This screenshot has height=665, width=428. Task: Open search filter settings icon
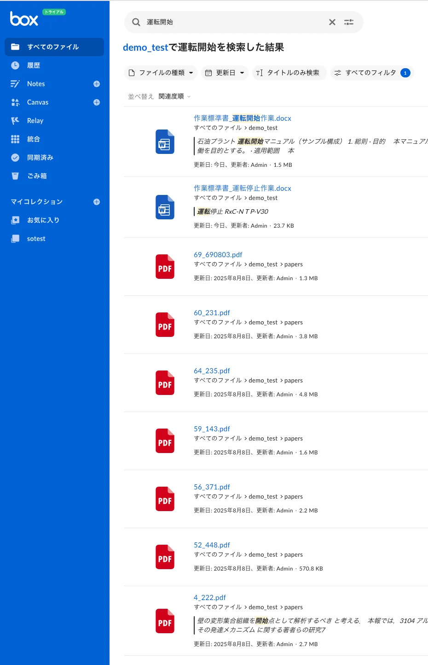(x=349, y=22)
